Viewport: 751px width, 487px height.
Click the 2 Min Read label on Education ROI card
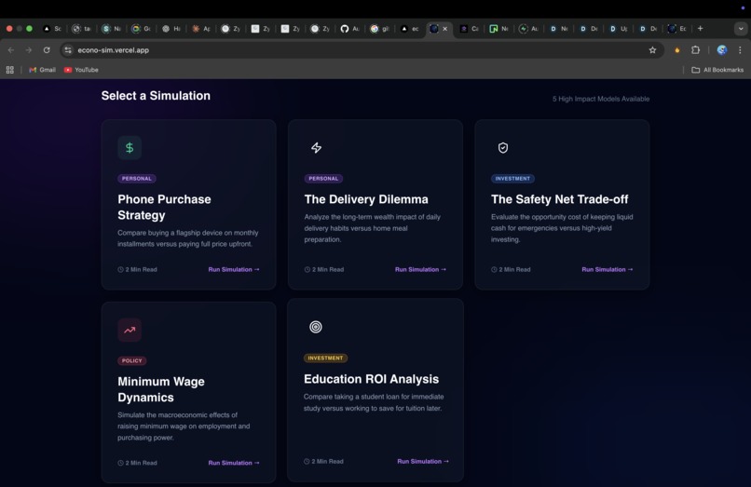click(323, 462)
